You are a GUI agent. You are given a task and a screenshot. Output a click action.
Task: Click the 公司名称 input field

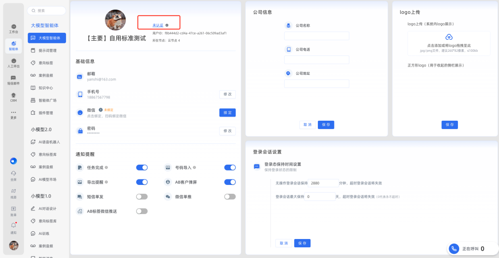pos(316,36)
